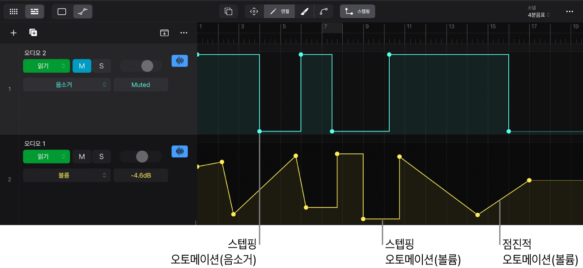Open the 볼륨 automation parameter dropdown
The height and width of the screenshot is (268, 583).
[67, 175]
